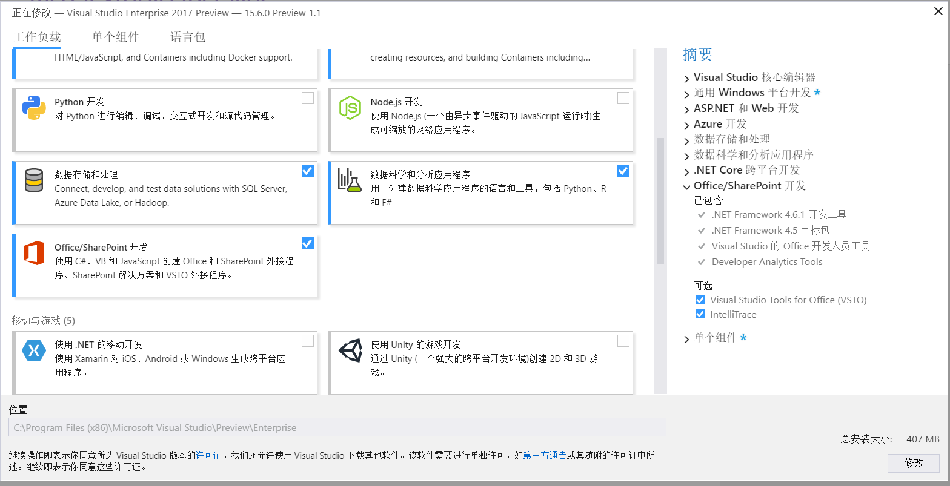Click the workload list vertical scrollbar thumb

coord(660,200)
